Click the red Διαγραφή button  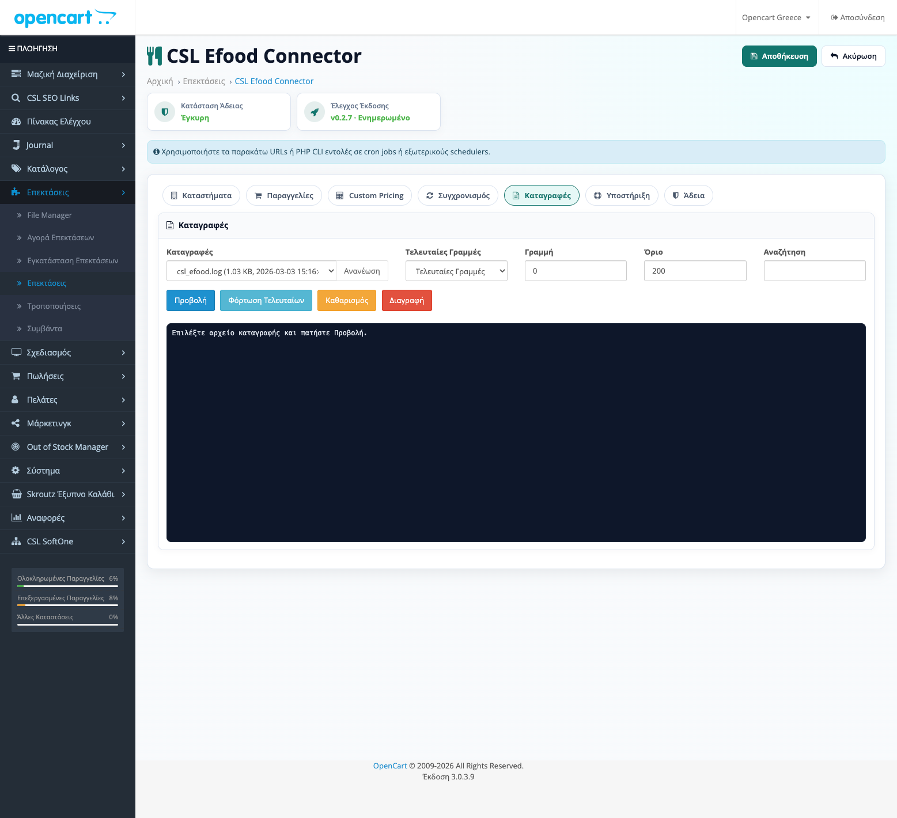pos(407,301)
